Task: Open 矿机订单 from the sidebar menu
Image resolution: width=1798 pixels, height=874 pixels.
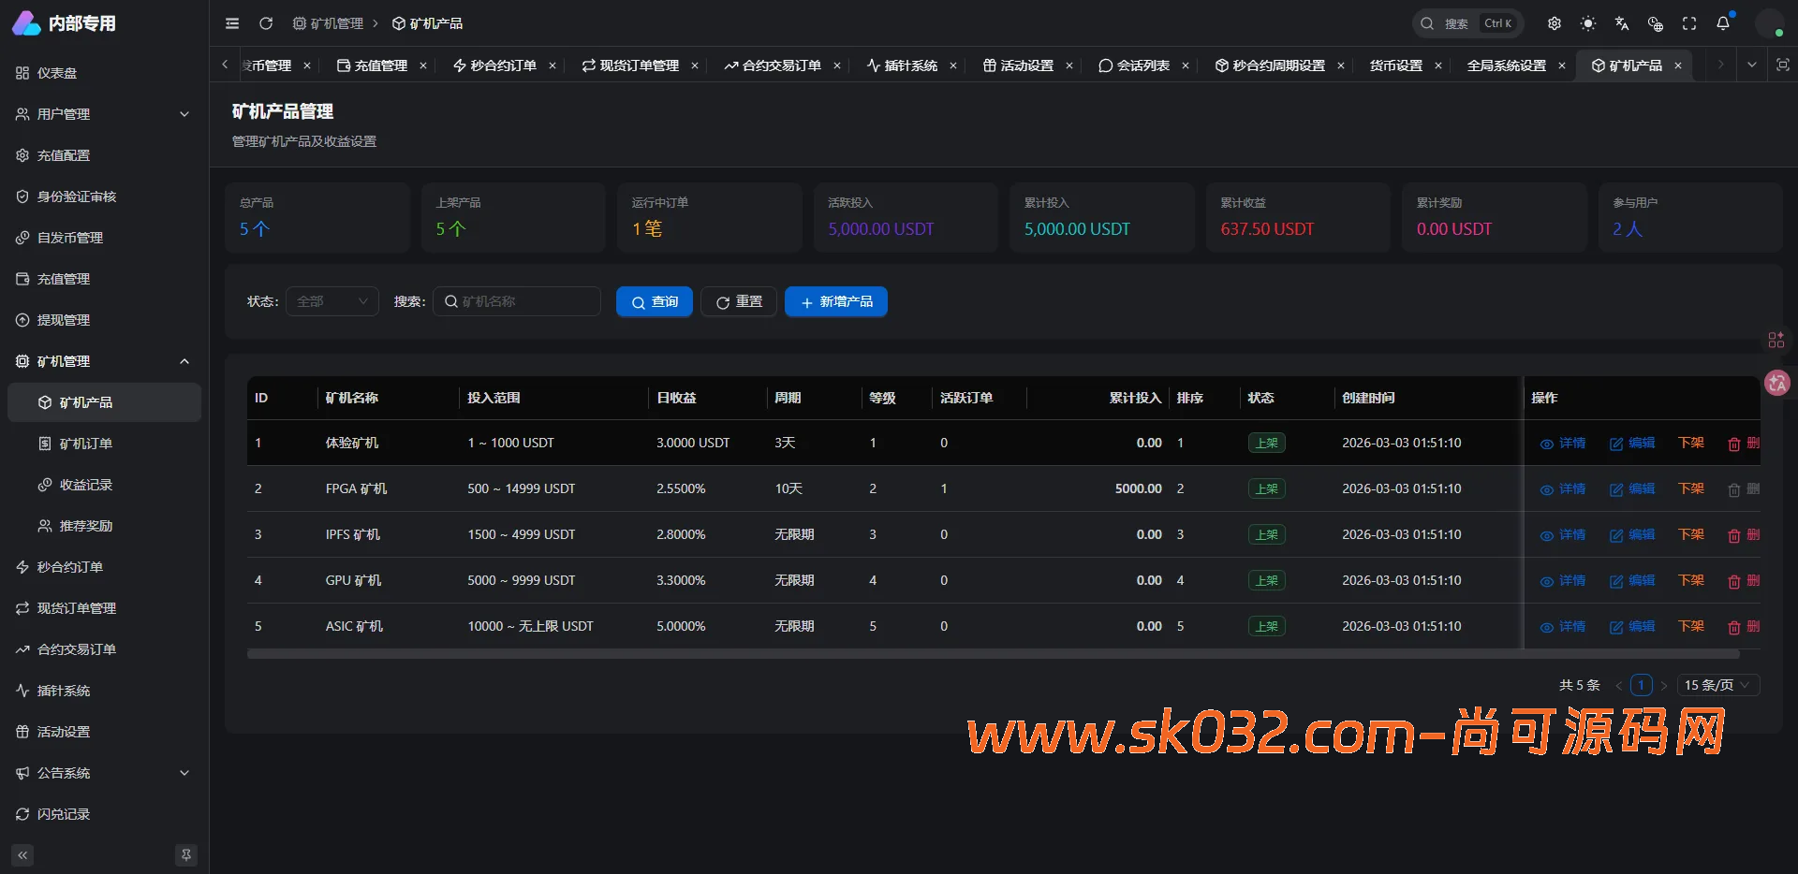Action: [86, 443]
